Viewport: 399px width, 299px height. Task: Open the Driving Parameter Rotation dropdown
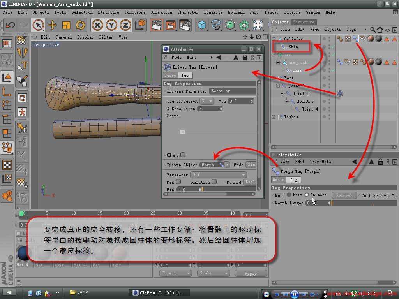point(232,91)
